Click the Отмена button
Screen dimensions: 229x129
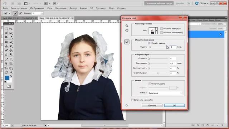[x=152, y=105]
